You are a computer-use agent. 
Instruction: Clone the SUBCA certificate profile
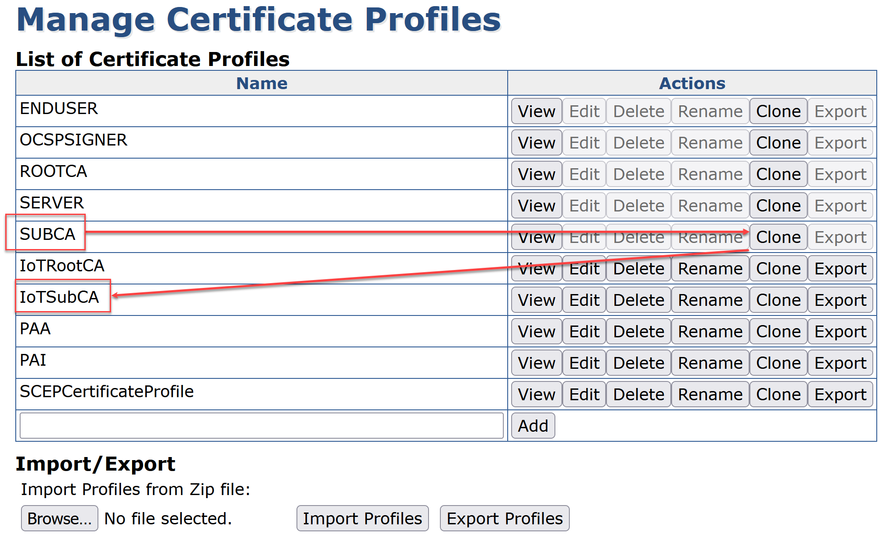778,237
